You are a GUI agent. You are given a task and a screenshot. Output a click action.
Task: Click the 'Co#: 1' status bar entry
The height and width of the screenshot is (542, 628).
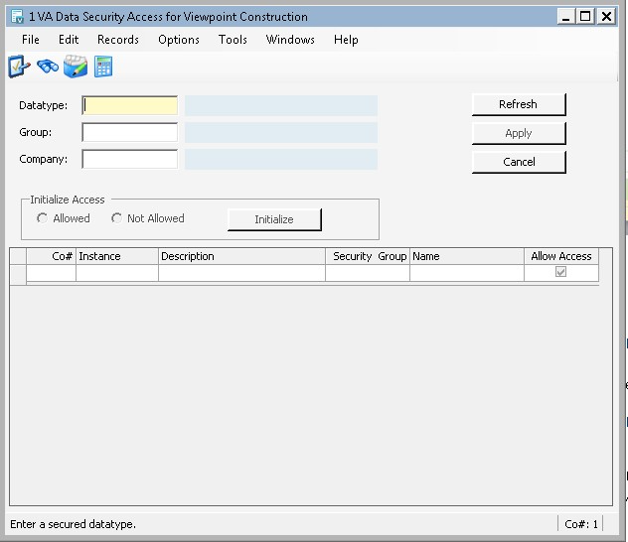pos(580,524)
